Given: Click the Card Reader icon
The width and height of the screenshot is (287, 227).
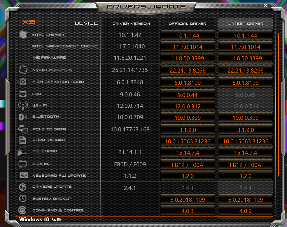Looking at the screenshot, I should (23, 140).
